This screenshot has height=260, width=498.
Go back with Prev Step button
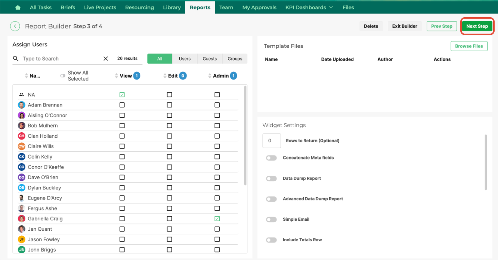442,26
